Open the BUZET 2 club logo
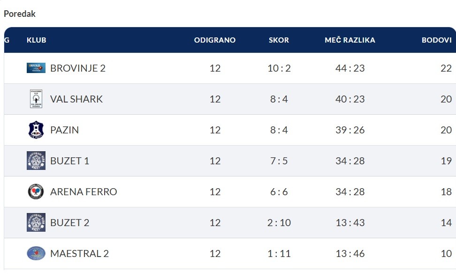Screen dimensions: 456x279 coord(36,222)
